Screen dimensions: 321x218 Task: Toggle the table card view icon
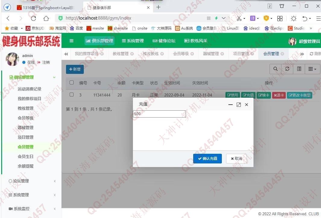[x=299, y=69]
